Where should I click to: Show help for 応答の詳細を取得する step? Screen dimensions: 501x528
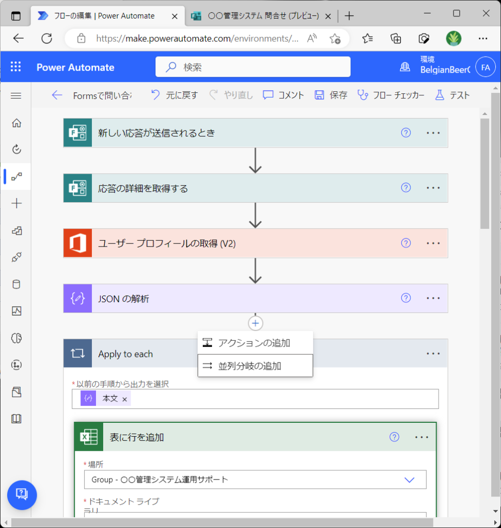click(406, 188)
